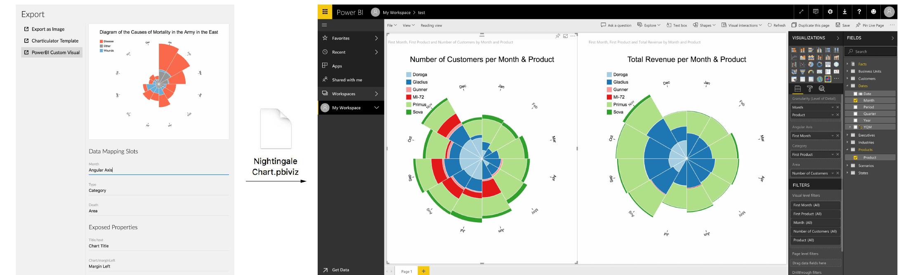Switch to the Format paint roller tab
The height and width of the screenshot is (275, 901).
[809, 88]
